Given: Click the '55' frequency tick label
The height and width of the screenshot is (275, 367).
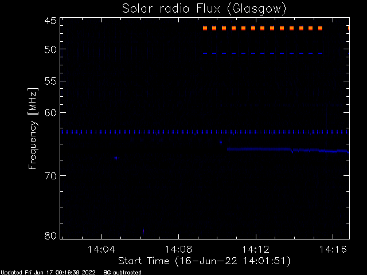Looking at the screenshot, I should pos(50,81).
